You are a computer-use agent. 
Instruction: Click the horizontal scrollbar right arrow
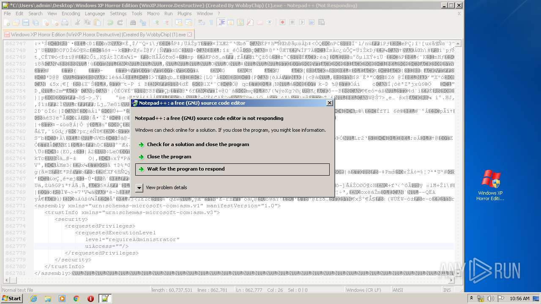click(452, 280)
